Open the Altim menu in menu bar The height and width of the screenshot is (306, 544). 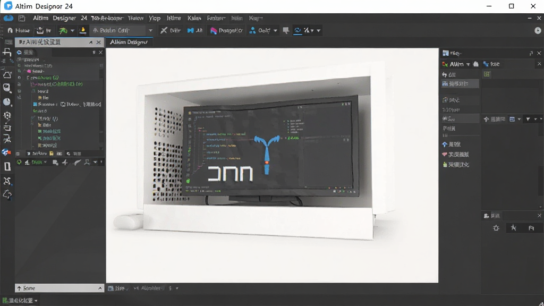40,18
